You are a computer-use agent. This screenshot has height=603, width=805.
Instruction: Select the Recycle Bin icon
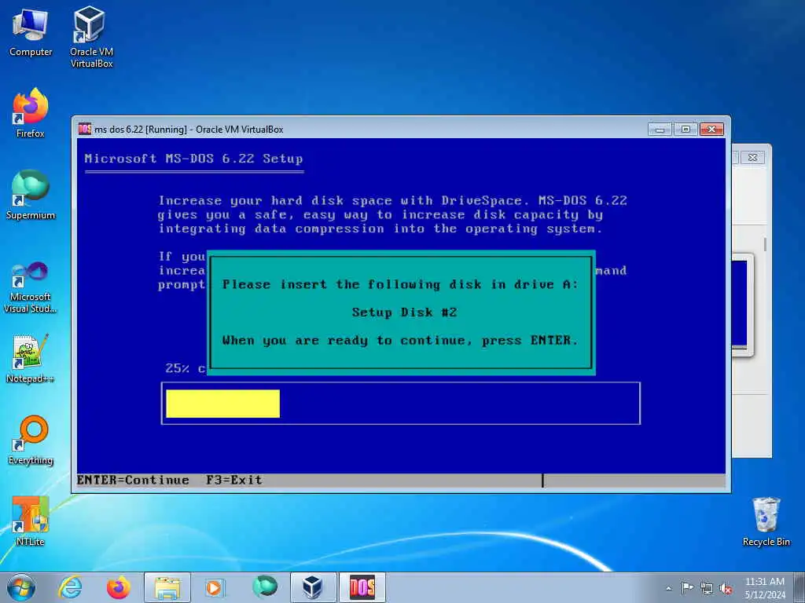coord(766,521)
